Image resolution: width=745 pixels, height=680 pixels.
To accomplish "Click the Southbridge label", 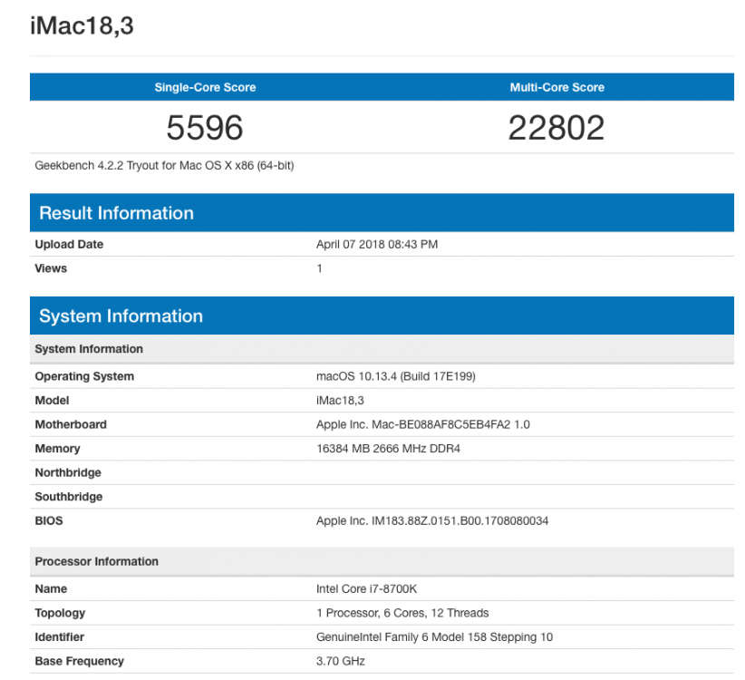I will [69, 497].
